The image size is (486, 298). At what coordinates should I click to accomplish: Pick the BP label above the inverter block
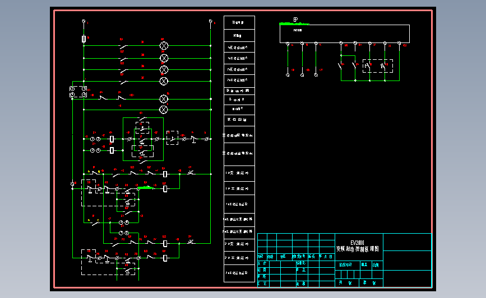(x=295, y=20)
